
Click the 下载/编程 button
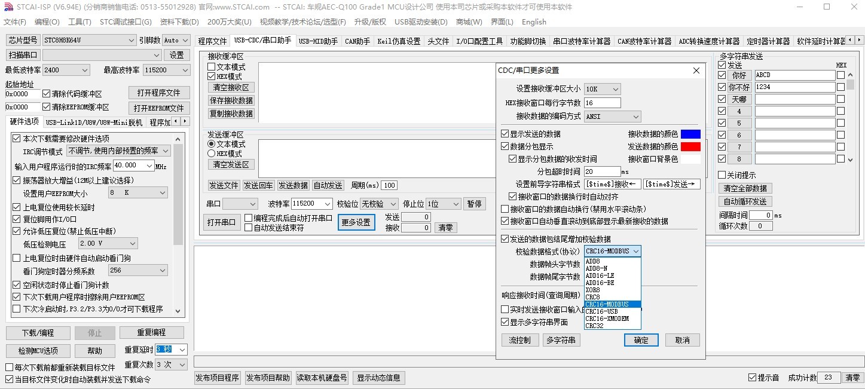[38, 333]
